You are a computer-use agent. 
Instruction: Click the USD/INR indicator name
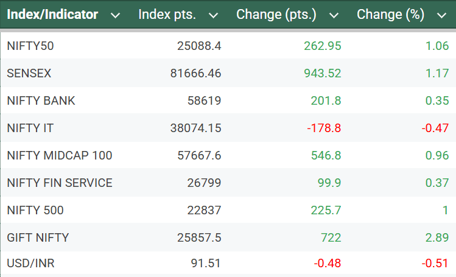pos(31,264)
